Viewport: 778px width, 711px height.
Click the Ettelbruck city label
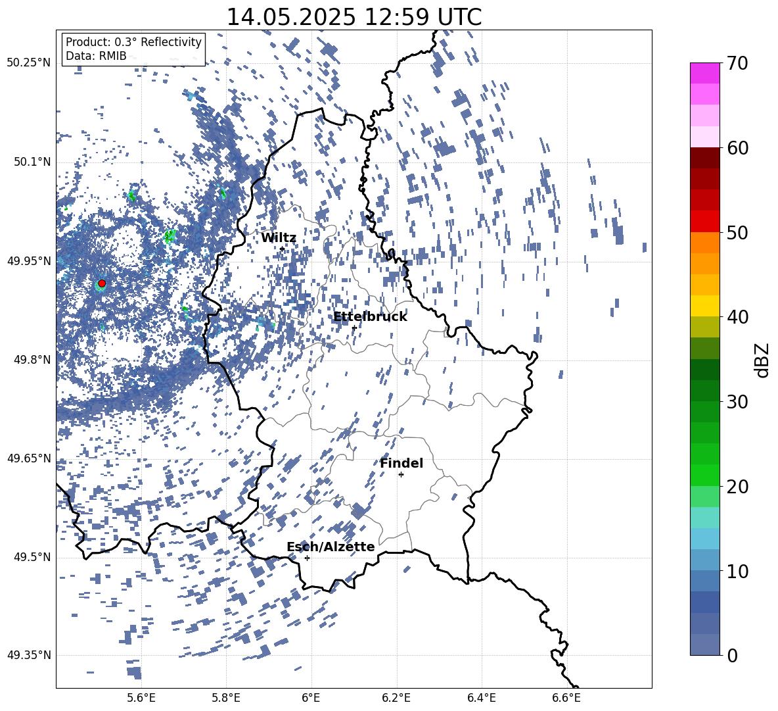pyautogui.click(x=370, y=317)
